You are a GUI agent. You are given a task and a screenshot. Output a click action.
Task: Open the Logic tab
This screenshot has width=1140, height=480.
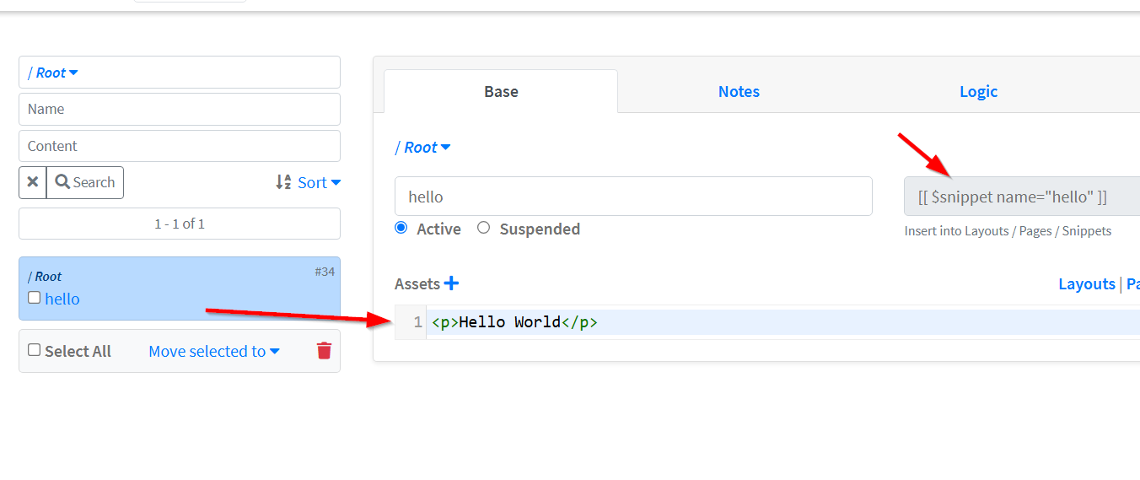point(978,92)
